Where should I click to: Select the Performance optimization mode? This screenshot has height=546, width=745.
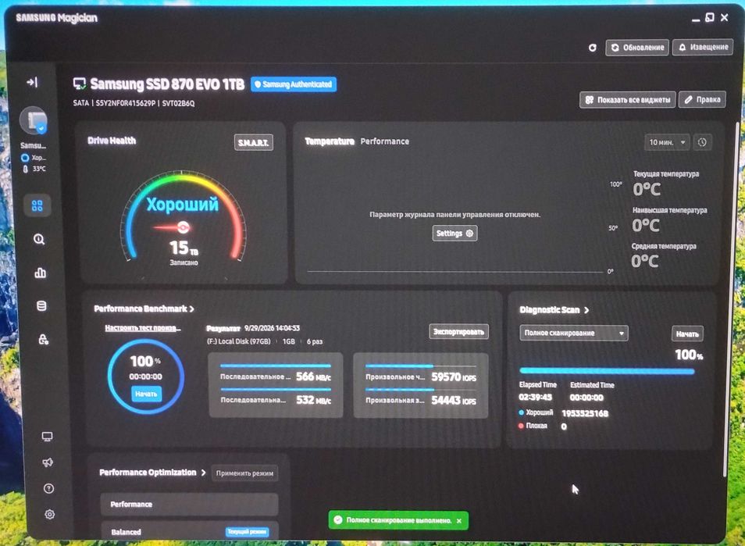click(189, 504)
